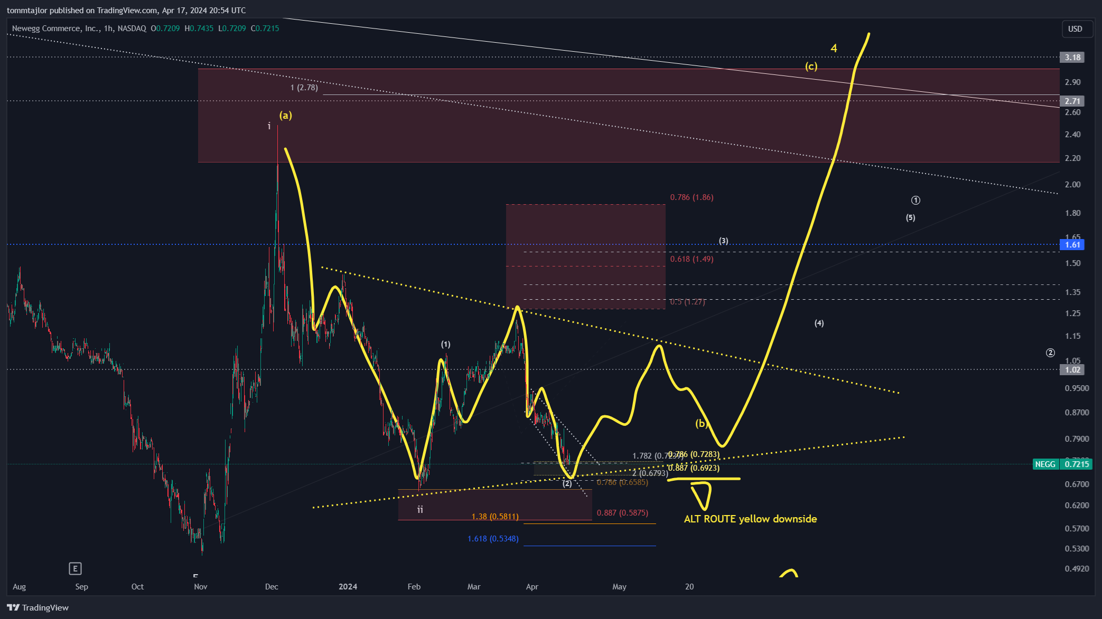Click the white '(2)' wave label
This screenshot has height=619, width=1102.
pos(567,483)
